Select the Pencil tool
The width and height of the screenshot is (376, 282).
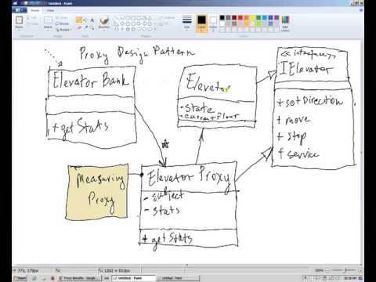coord(78,20)
